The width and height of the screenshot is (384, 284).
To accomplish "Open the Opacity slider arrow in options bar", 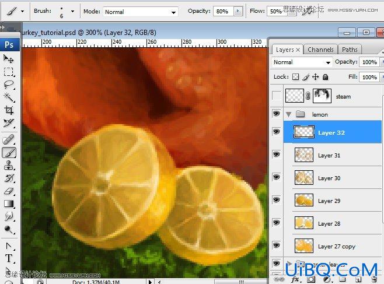I will coord(238,11).
